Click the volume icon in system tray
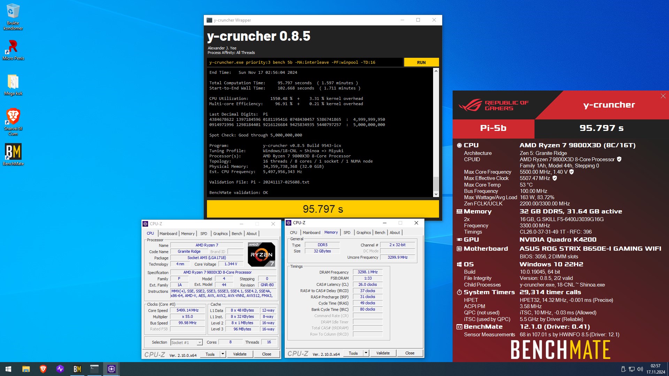The height and width of the screenshot is (376, 669). pos(640,369)
